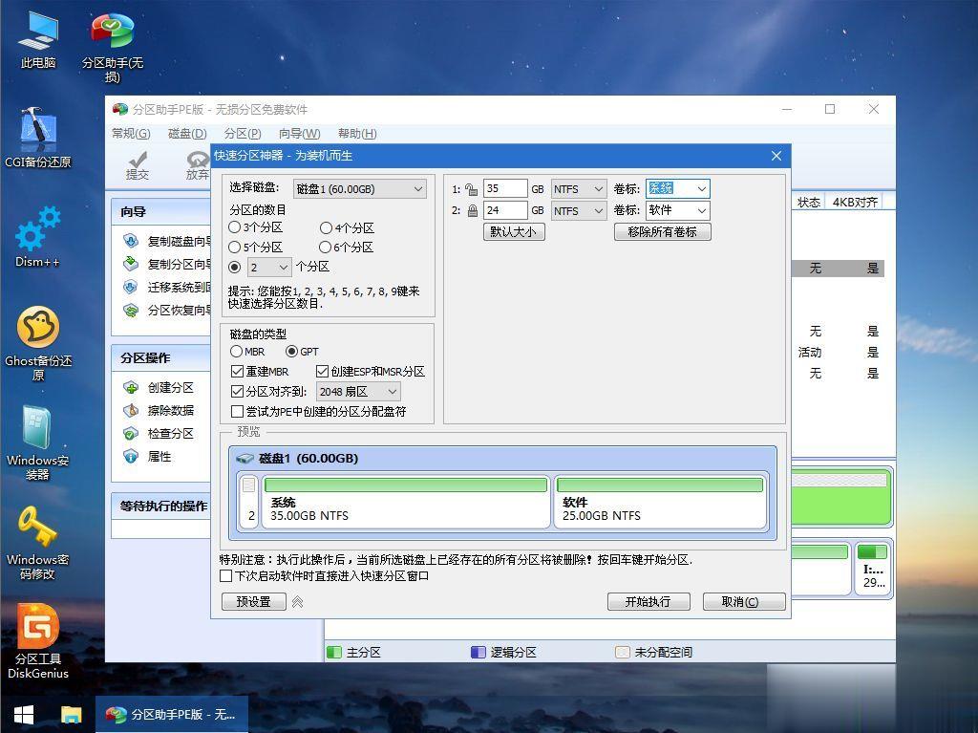Click the 分区助手PE版 taskbar button
The image size is (978, 733).
click(172, 714)
